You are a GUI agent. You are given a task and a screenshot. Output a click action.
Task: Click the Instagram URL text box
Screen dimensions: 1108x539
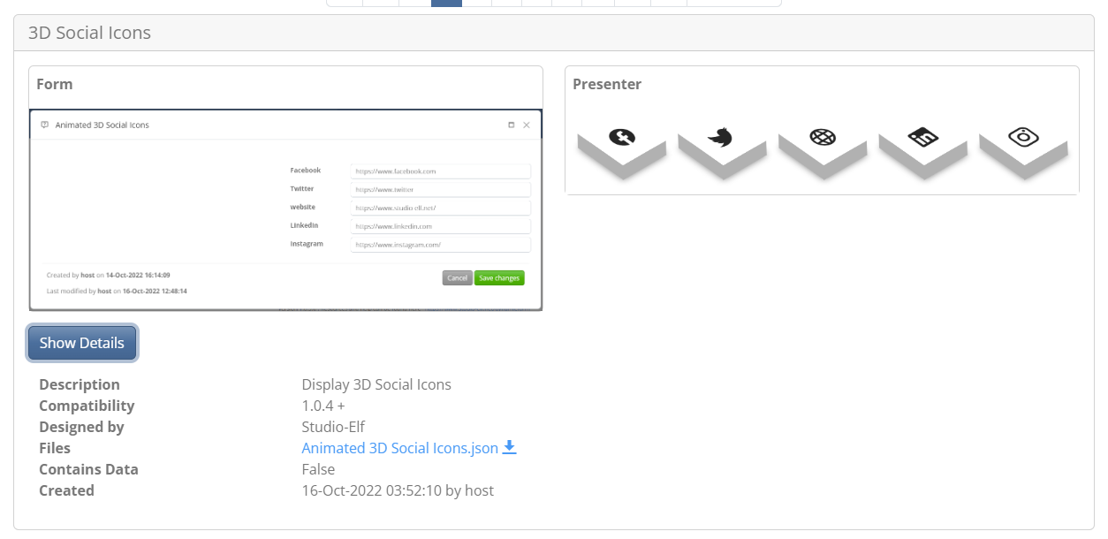(440, 244)
